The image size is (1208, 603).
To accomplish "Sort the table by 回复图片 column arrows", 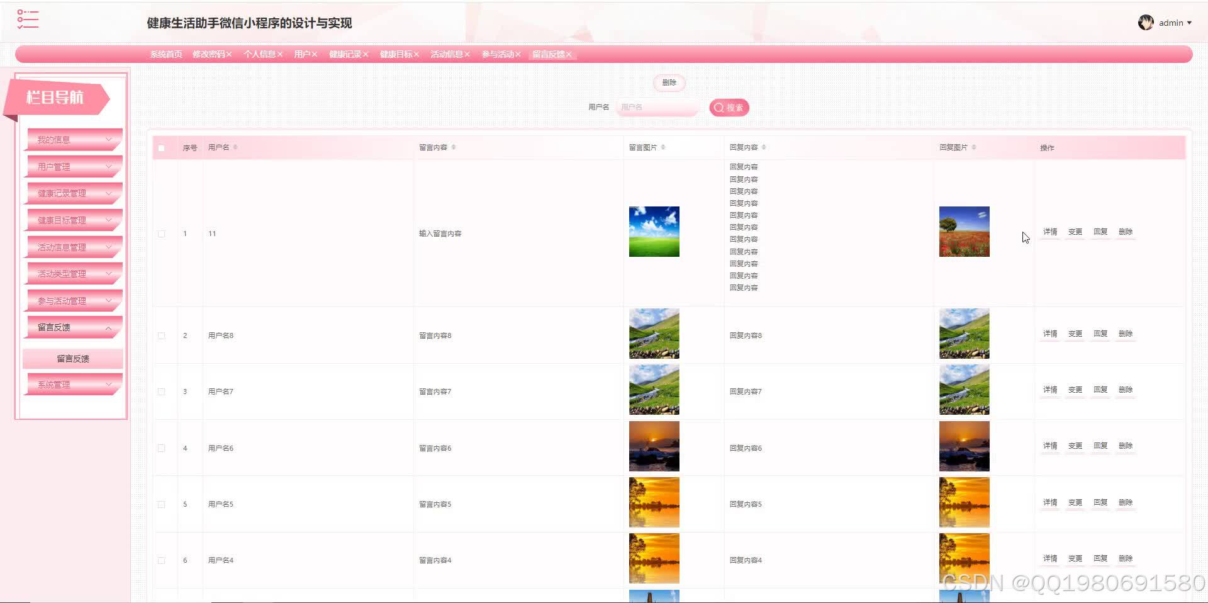I will tap(975, 147).
